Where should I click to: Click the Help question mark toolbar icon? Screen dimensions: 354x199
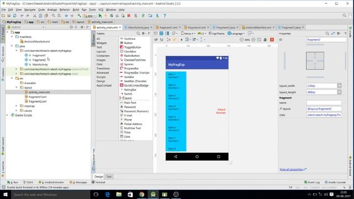coord(165,16)
